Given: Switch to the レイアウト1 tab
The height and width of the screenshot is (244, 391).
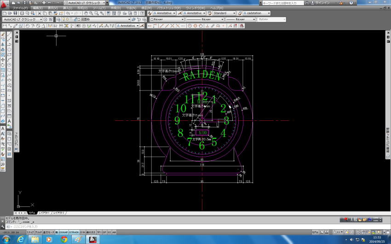Looking at the screenshot, I should point(44,213).
